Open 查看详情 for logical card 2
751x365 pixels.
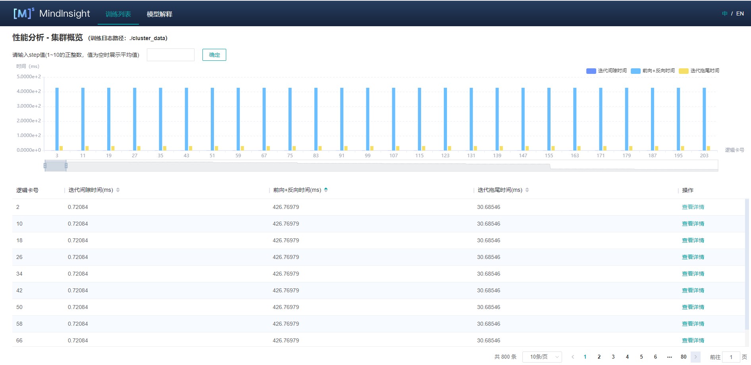point(693,207)
